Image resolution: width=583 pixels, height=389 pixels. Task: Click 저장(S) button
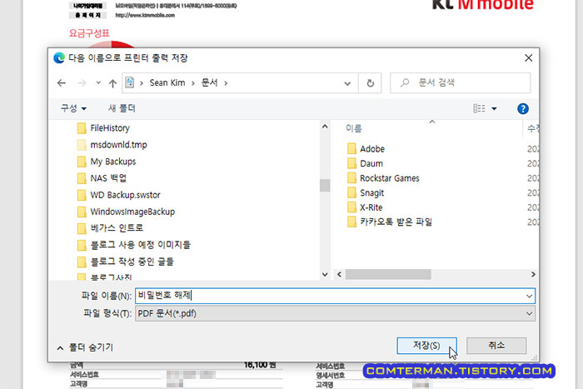coord(426,346)
